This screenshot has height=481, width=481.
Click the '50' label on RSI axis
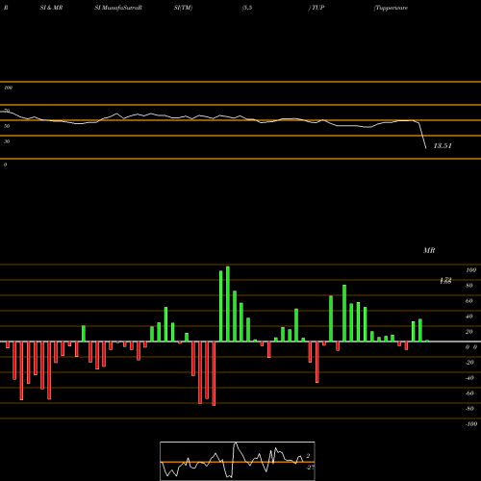pyautogui.click(x=7, y=126)
